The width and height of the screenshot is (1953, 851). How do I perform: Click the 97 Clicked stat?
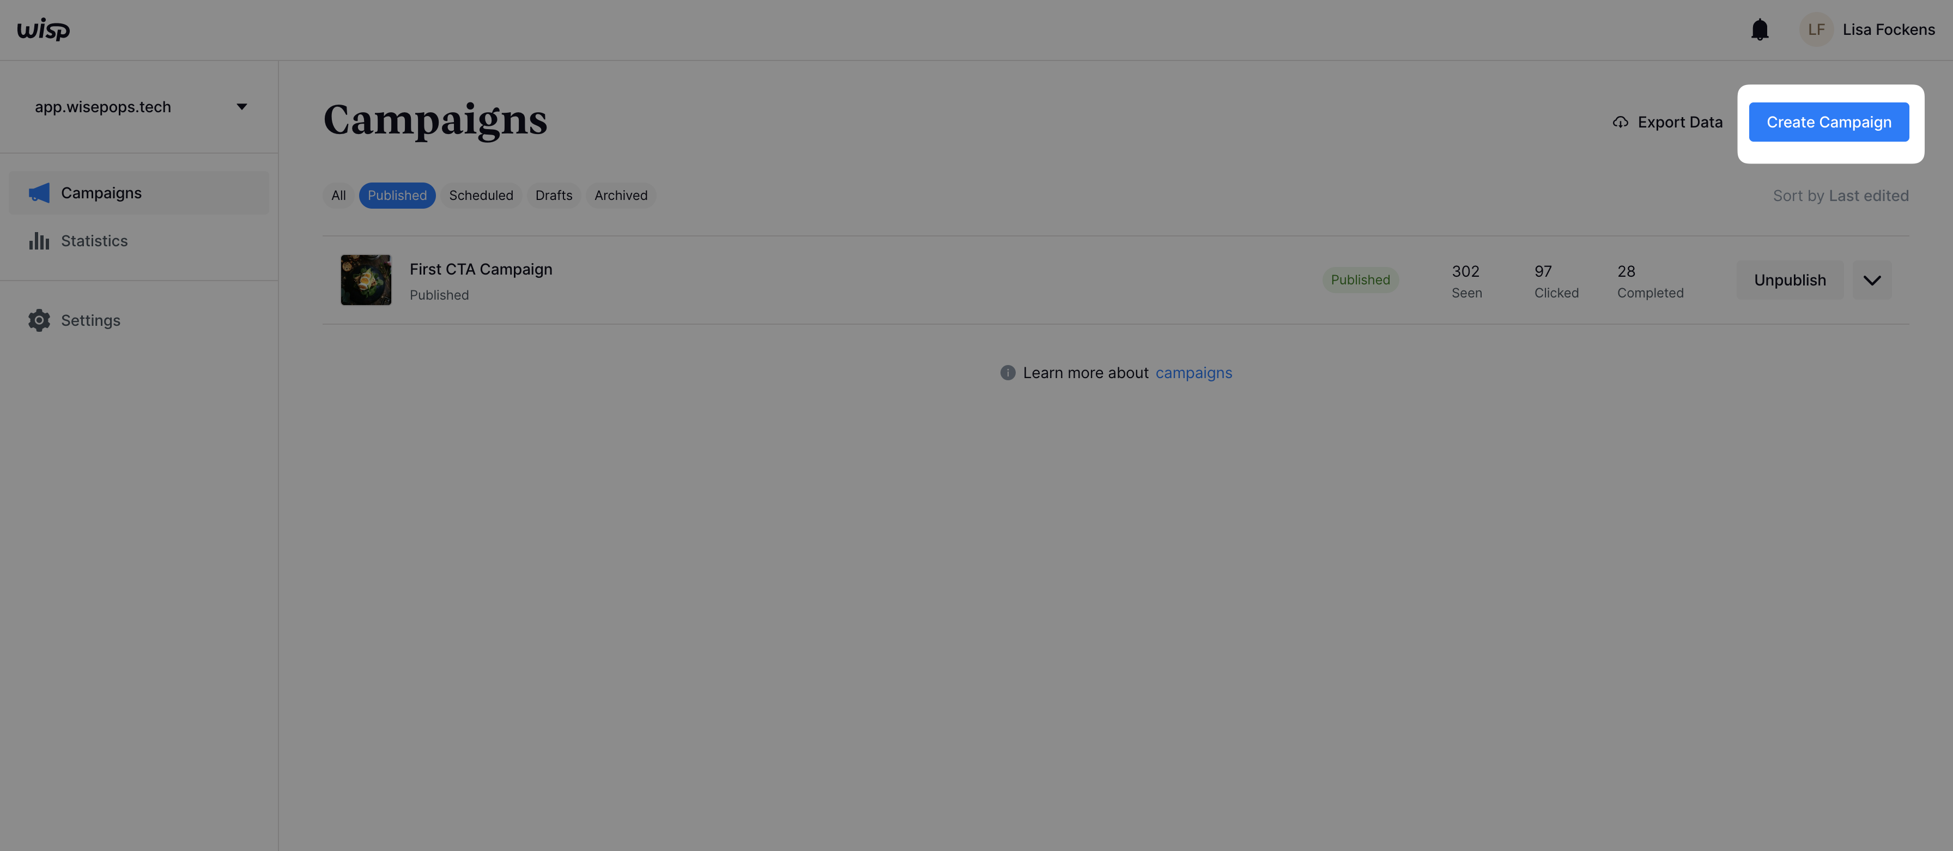tap(1556, 281)
